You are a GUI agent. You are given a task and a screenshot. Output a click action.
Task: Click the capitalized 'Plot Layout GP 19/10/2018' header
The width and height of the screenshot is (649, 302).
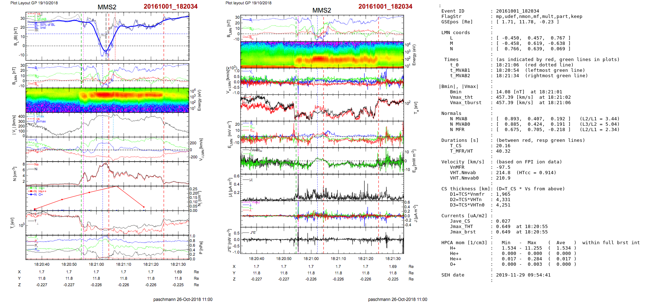(x=34, y=3)
